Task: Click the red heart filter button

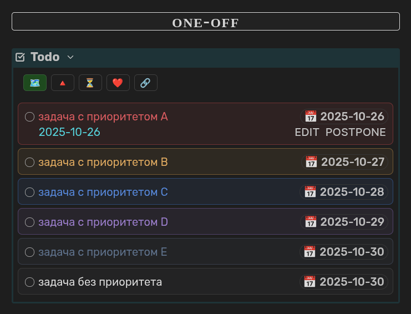Action: (118, 83)
